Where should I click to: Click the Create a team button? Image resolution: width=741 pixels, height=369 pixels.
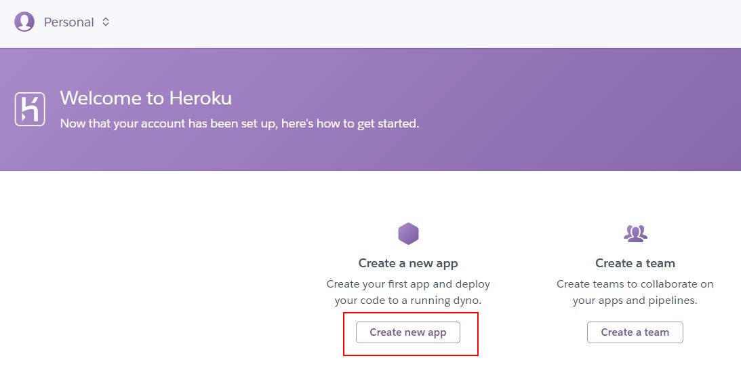(635, 332)
